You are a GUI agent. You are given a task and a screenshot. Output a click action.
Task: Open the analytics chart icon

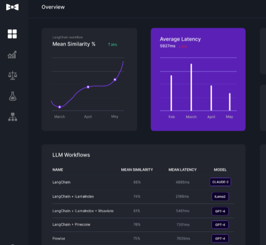[x=12, y=55]
